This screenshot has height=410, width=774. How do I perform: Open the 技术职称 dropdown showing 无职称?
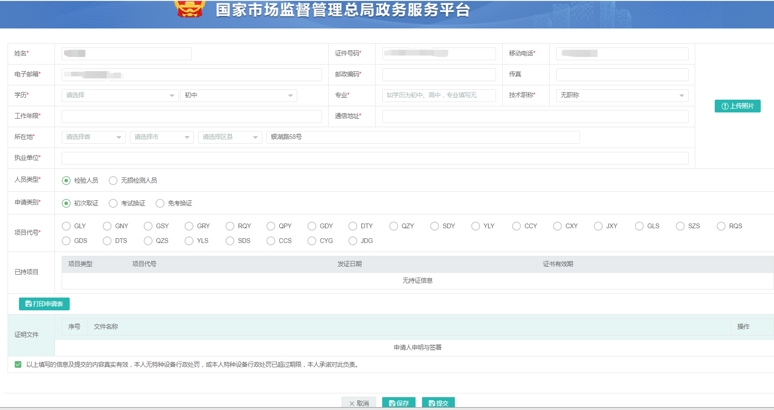(622, 95)
